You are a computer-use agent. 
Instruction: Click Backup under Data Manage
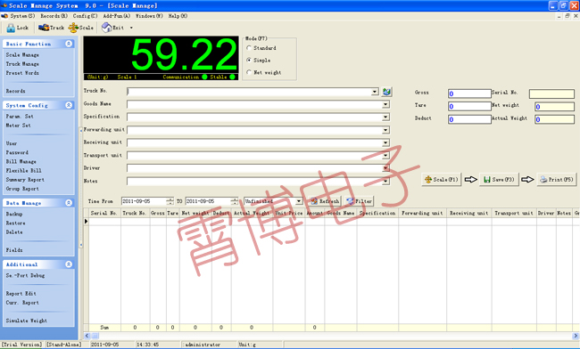[x=14, y=214]
